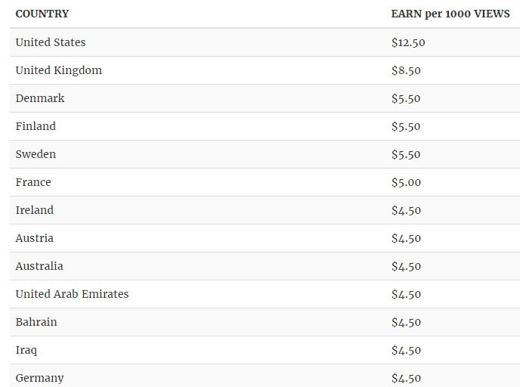Click the United Arab Emirates label

pos(72,294)
